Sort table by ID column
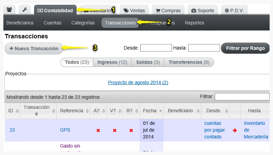The image size is (273, 155). pos(12,111)
